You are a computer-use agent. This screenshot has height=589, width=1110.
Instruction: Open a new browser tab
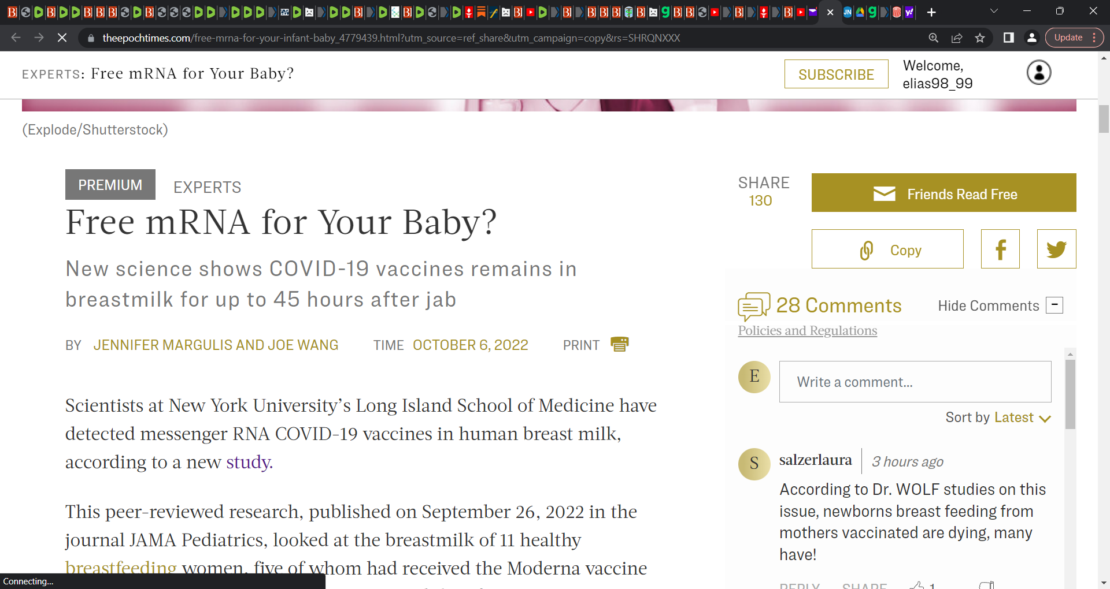[x=931, y=12]
